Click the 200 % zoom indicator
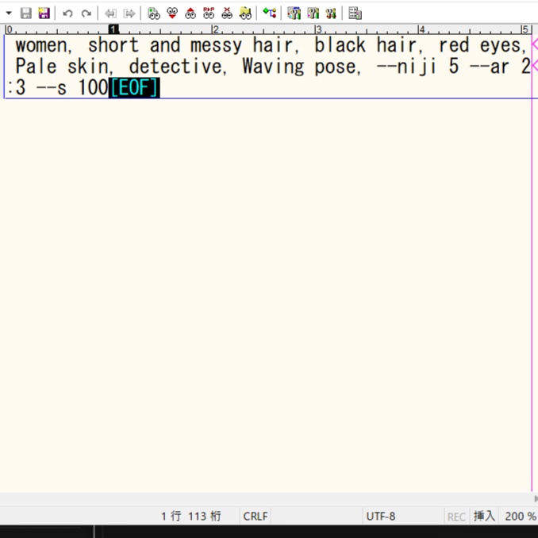The width and height of the screenshot is (538, 538). 521,516
